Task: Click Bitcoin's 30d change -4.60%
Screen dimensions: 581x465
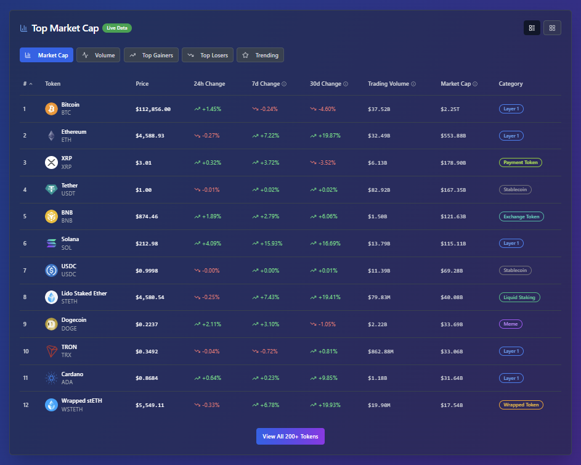Action: point(323,109)
